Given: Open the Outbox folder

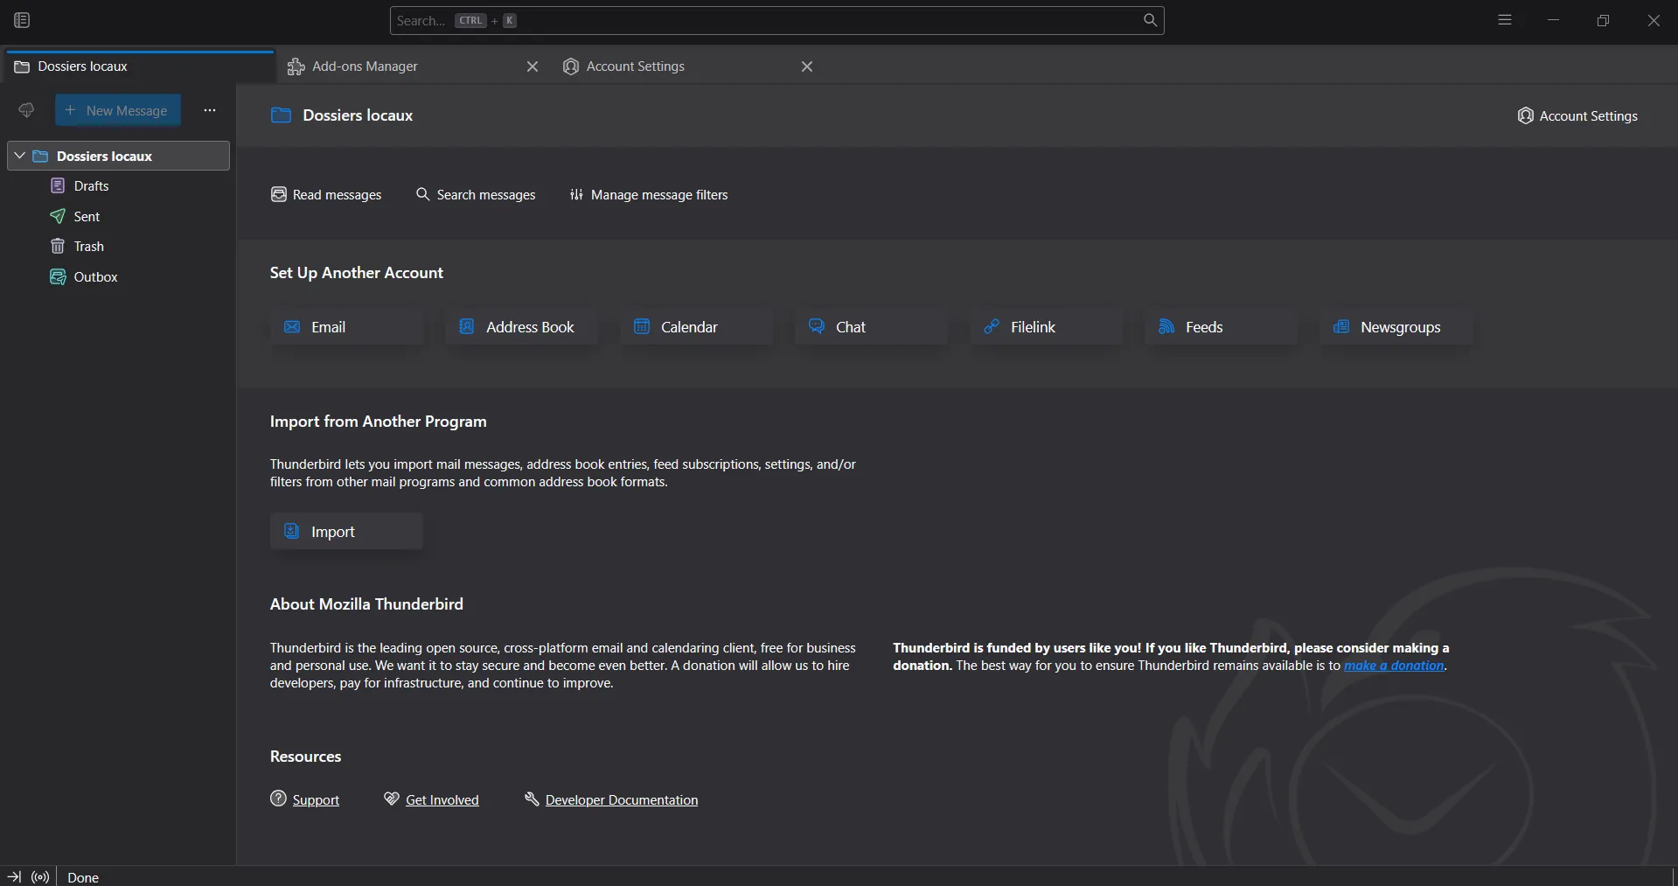Looking at the screenshot, I should pos(95,277).
